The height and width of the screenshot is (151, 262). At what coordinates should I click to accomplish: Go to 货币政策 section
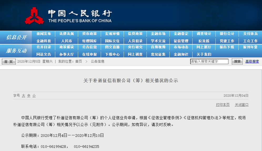(89, 34)
